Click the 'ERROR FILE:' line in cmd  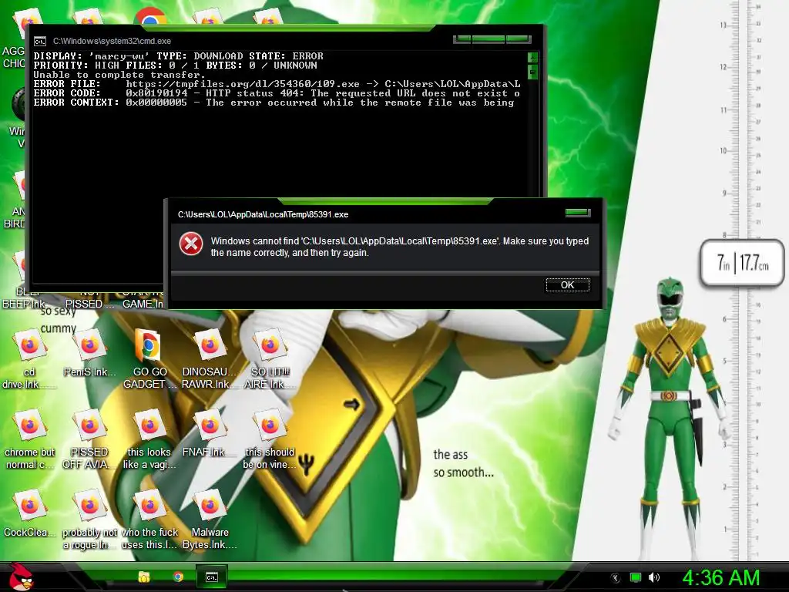pos(277,84)
